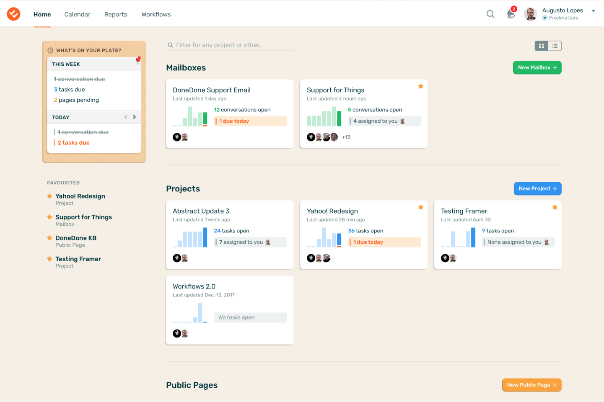Image resolution: width=604 pixels, height=402 pixels.
Task: Switch to list view layout
Action: point(555,46)
